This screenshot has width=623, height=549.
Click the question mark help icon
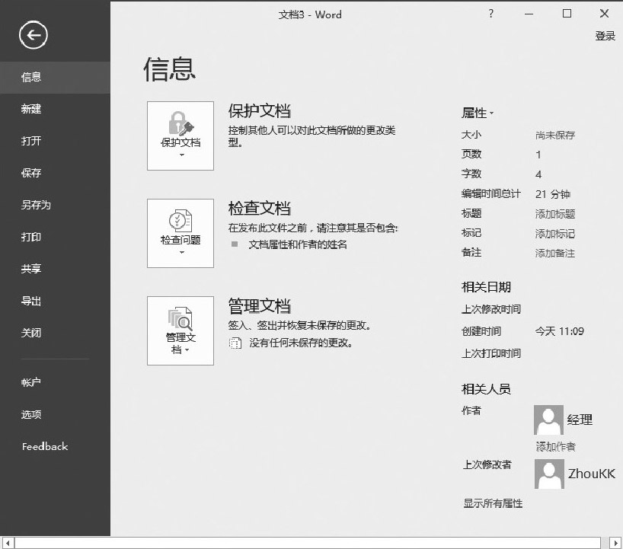pyautogui.click(x=491, y=14)
